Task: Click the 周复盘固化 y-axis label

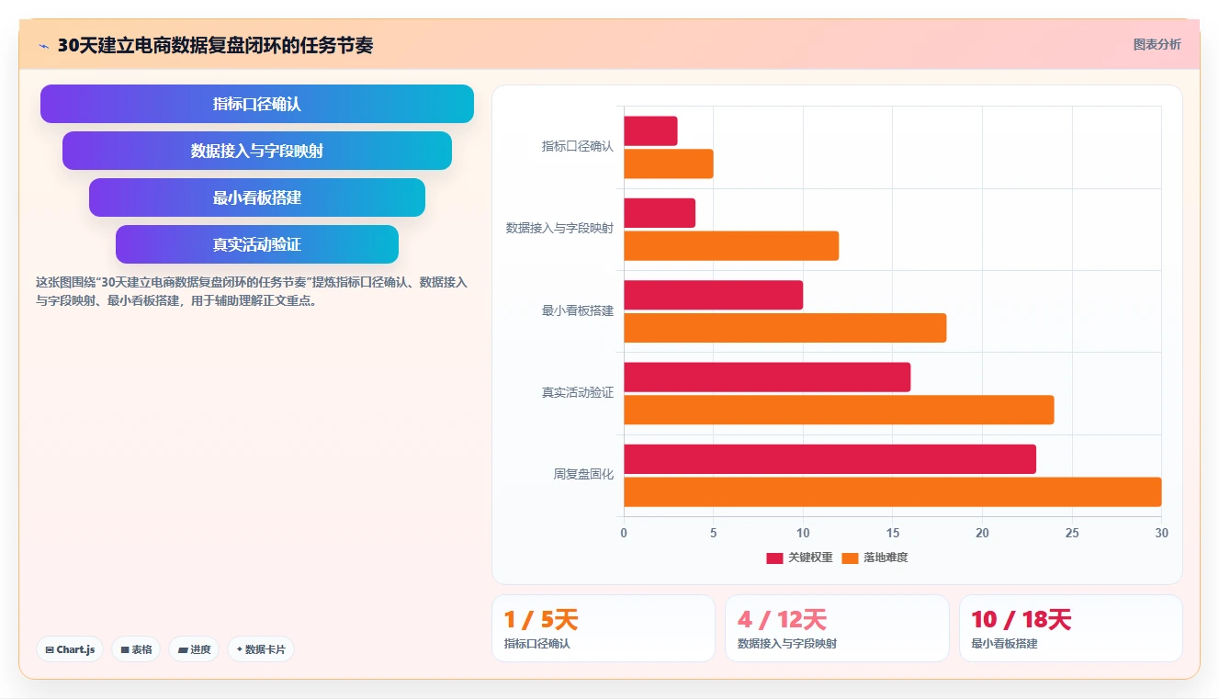Action: 583,474
